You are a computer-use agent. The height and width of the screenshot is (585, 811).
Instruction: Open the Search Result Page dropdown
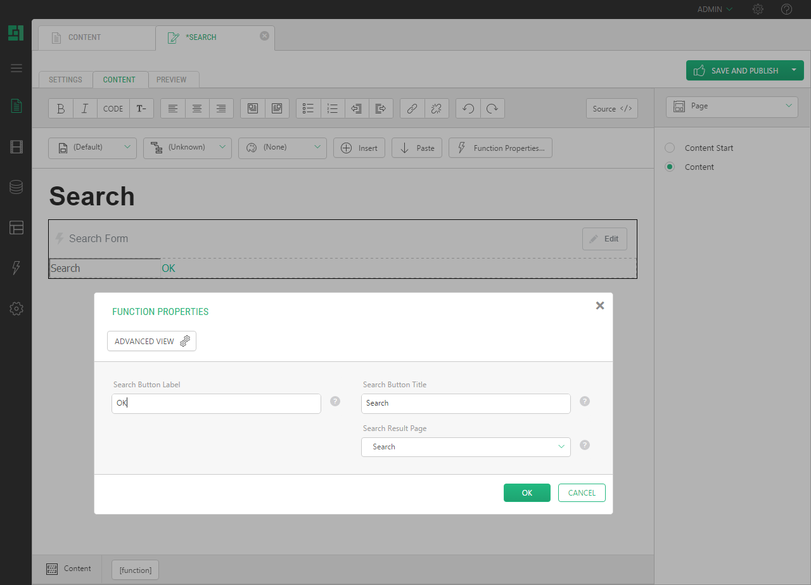click(x=466, y=447)
